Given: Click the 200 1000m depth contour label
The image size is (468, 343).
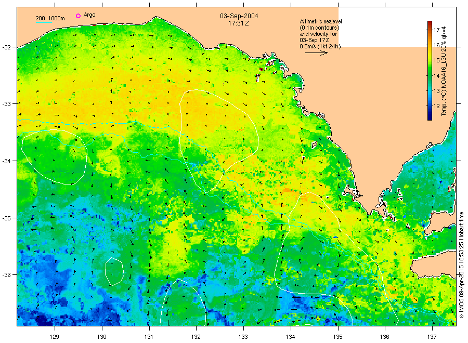Looking at the screenshot, I should click(x=50, y=18).
